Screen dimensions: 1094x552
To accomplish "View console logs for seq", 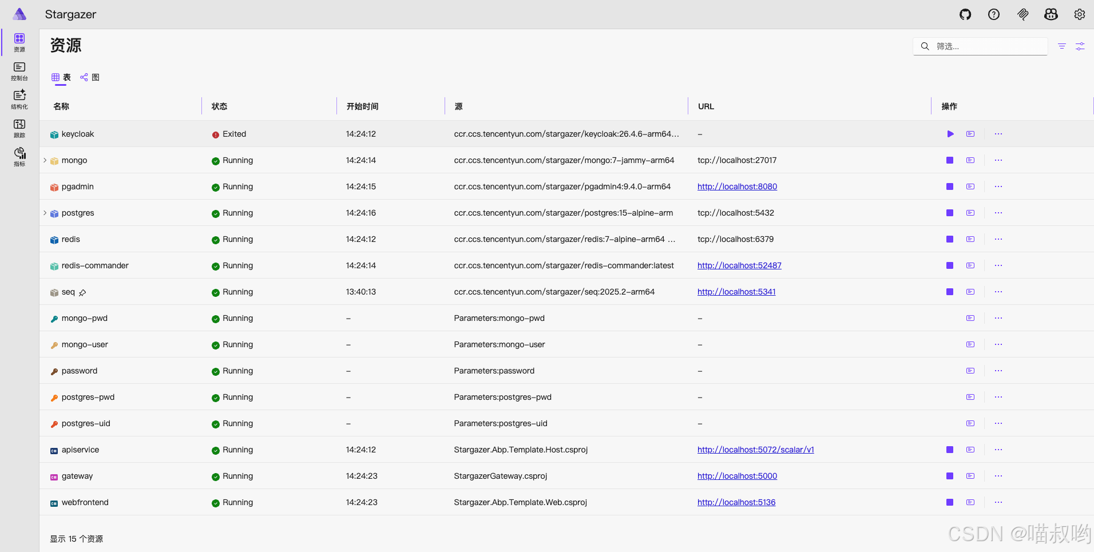I will (x=970, y=292).
